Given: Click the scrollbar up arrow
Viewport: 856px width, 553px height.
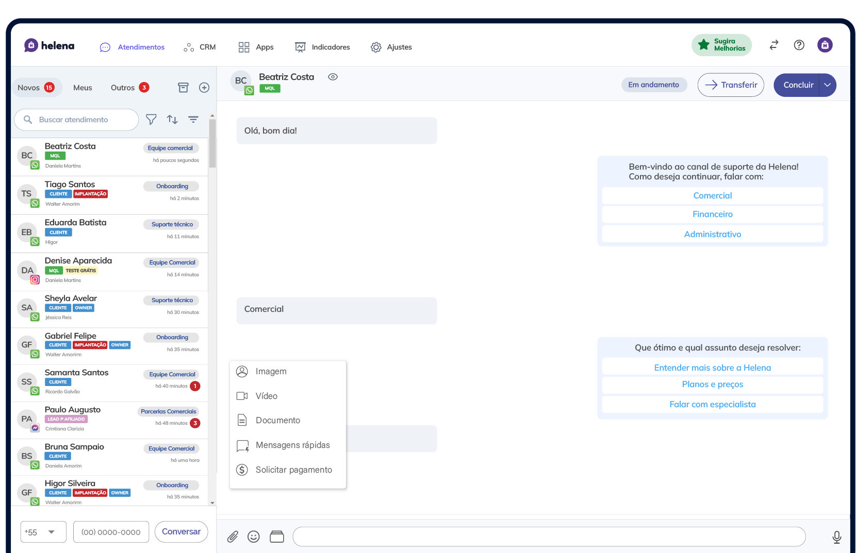Looking at the screenshot, I should 212,116.
